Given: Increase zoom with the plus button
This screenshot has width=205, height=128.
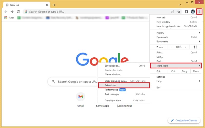Looking at the screenshot, I should pos(186,47).
